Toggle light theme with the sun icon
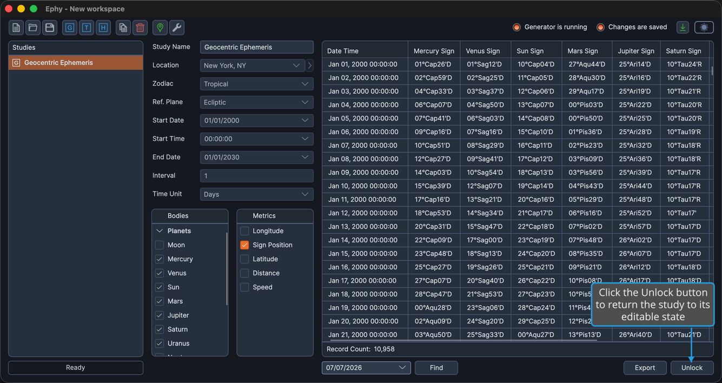The width and height of the screenshot is (722, 383). tap(704, 27)
